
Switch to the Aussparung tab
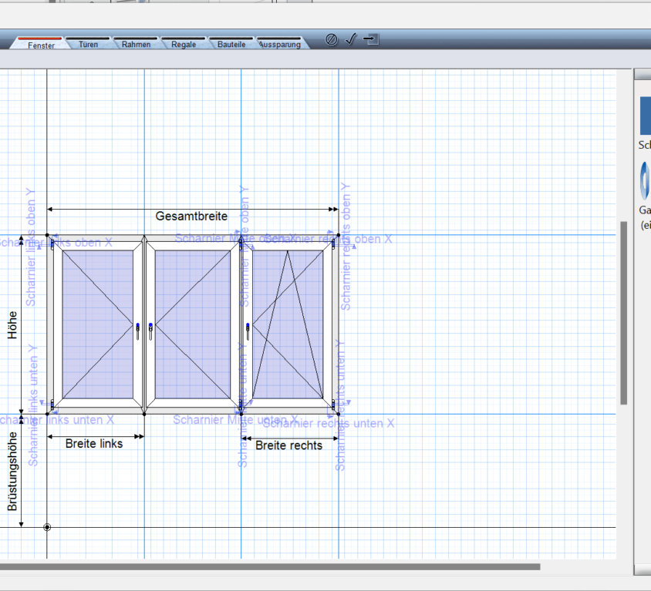(x=280, y=44)
